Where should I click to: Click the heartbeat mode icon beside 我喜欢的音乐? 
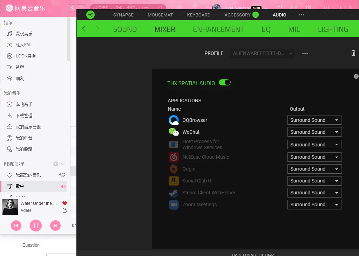click(63, 175)
